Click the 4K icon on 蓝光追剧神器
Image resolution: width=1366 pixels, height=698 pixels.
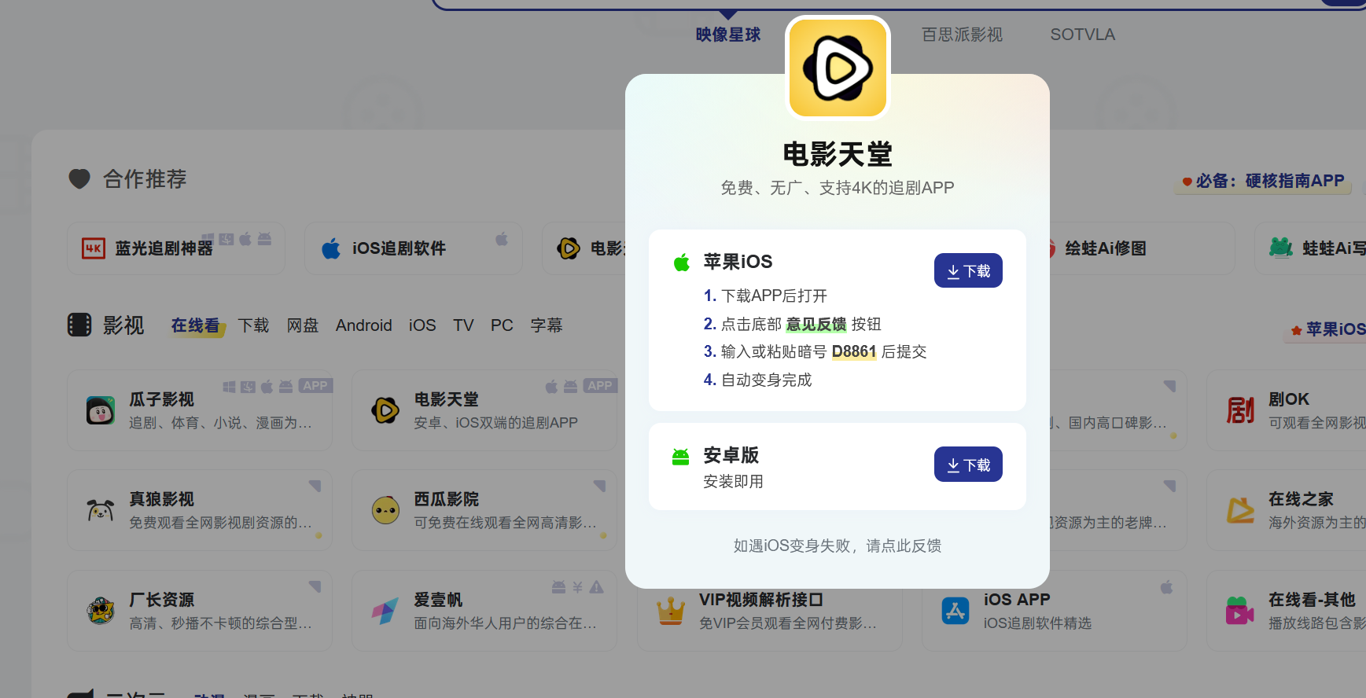tap(94, 248)
